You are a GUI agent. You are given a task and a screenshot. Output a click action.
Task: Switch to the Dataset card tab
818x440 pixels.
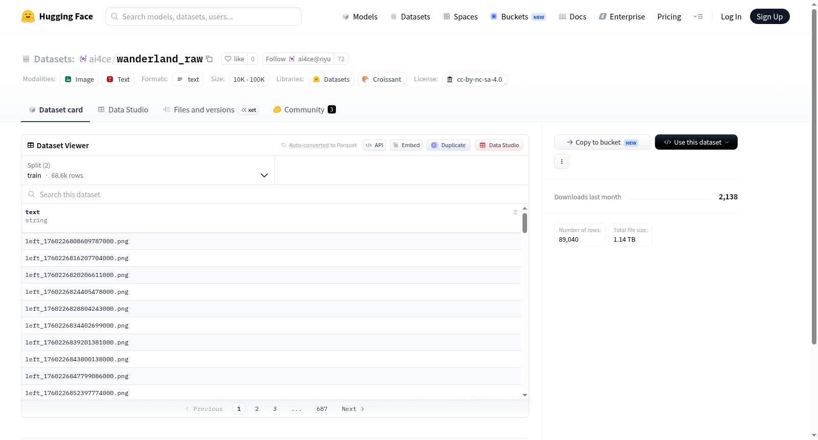55,110
